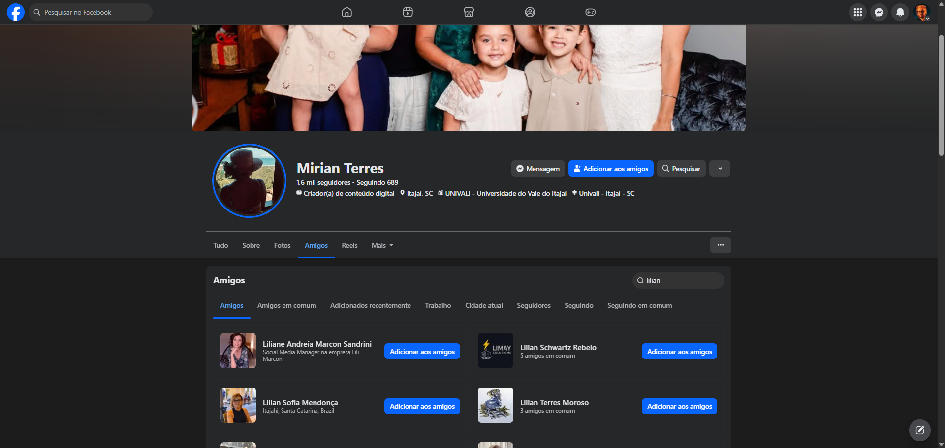Open Lilian Terres Moroso's profile link
Viewport: 945px width, 448px height.
point(554,403)
